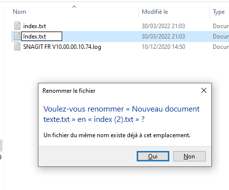Viewport: 229px width, 190px height.
Task: Click the 10/12/2020 14:50 date entry
Action: (x=163, y=47)
